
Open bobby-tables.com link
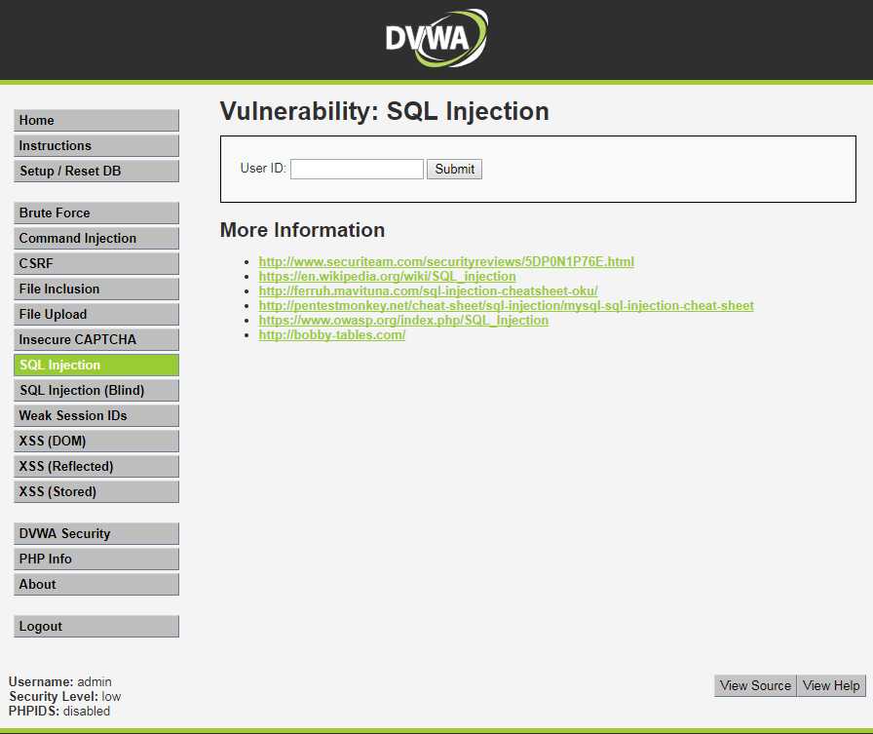pos(332,334)
